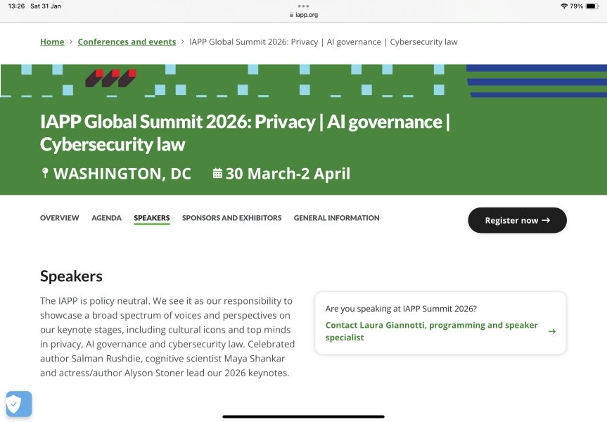Switch to the Overview tab

pyautogui.click(x=60, y=218)
